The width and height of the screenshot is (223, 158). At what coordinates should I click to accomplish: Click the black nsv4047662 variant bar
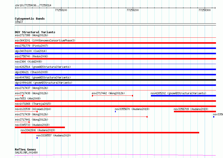(115, 80)
